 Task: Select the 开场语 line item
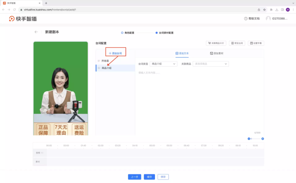pyautogui.click(x=115, y=61)
